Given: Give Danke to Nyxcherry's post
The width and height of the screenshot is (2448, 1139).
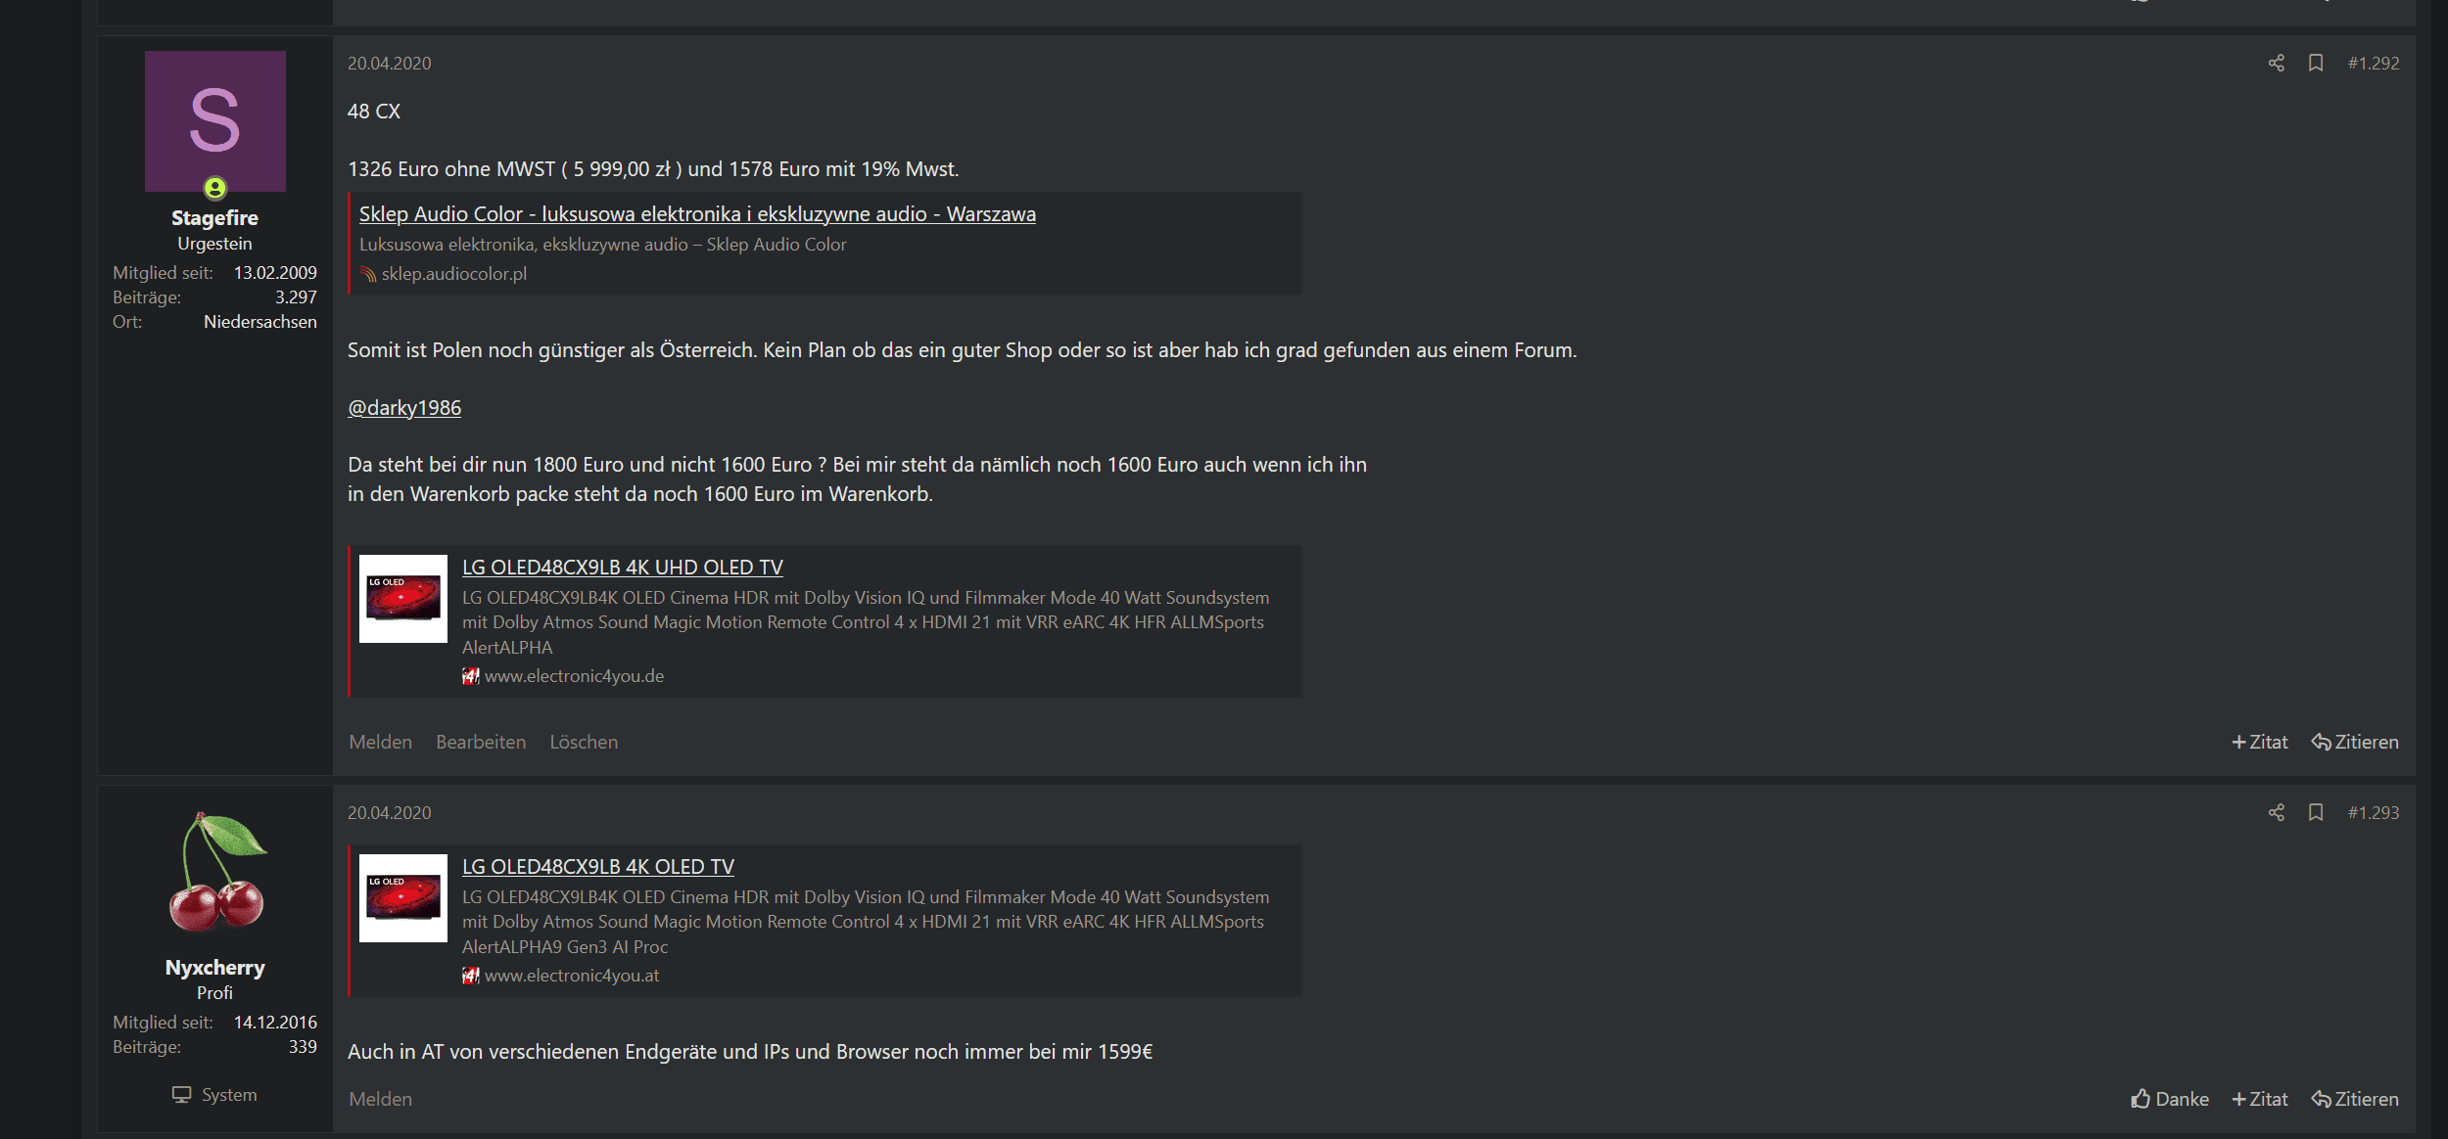Looking at the screenshot, I should (2170, 1099).
